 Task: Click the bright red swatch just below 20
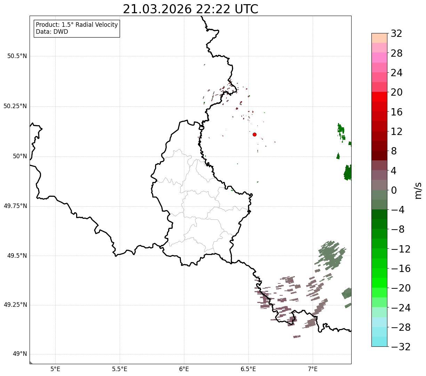click(x=379, y=97)
